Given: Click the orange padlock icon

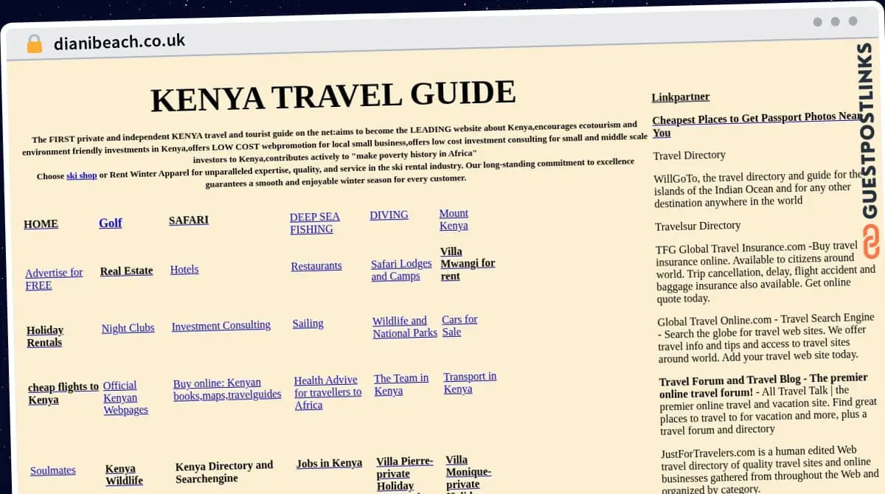Looking at the screenshot, I should tap(35, 44).
